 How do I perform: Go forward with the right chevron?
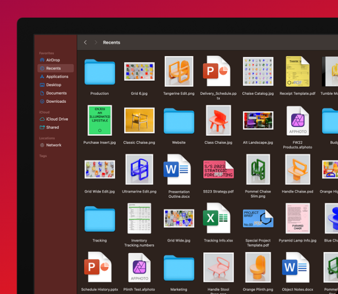click(96, 42)
